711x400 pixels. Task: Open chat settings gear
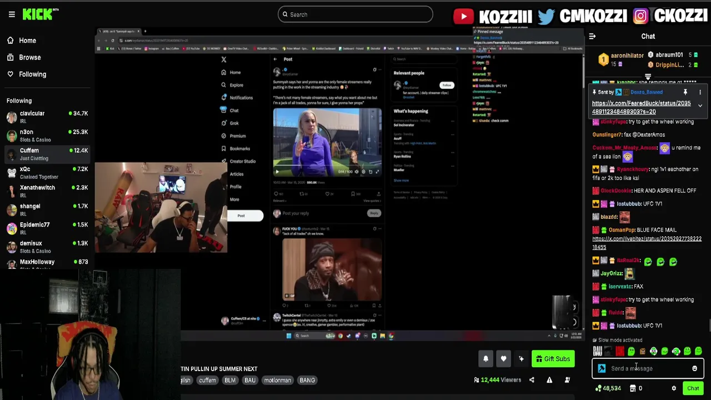(x=674, y=388)
